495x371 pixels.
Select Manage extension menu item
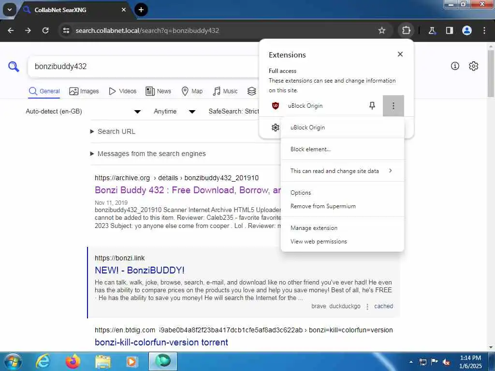click(342, 228)
